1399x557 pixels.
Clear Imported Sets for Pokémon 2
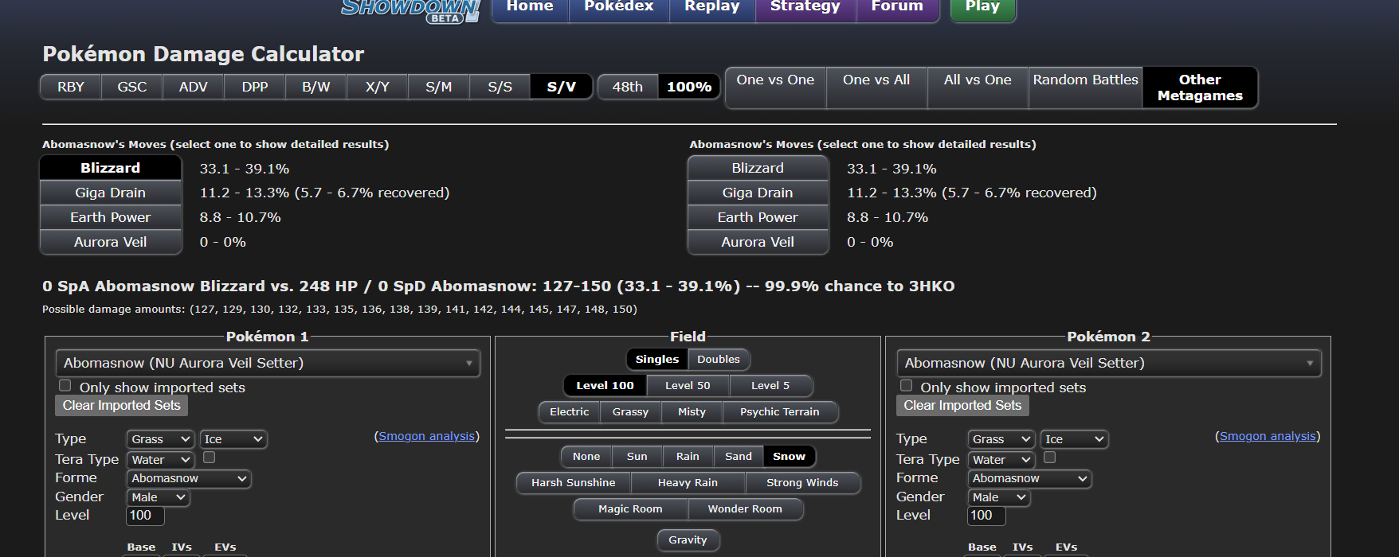[x=962, y=406]
